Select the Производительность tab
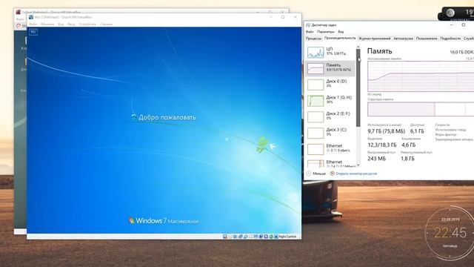Image resolution: width=474 pixels, height=267 pixels. pos(340,38)
